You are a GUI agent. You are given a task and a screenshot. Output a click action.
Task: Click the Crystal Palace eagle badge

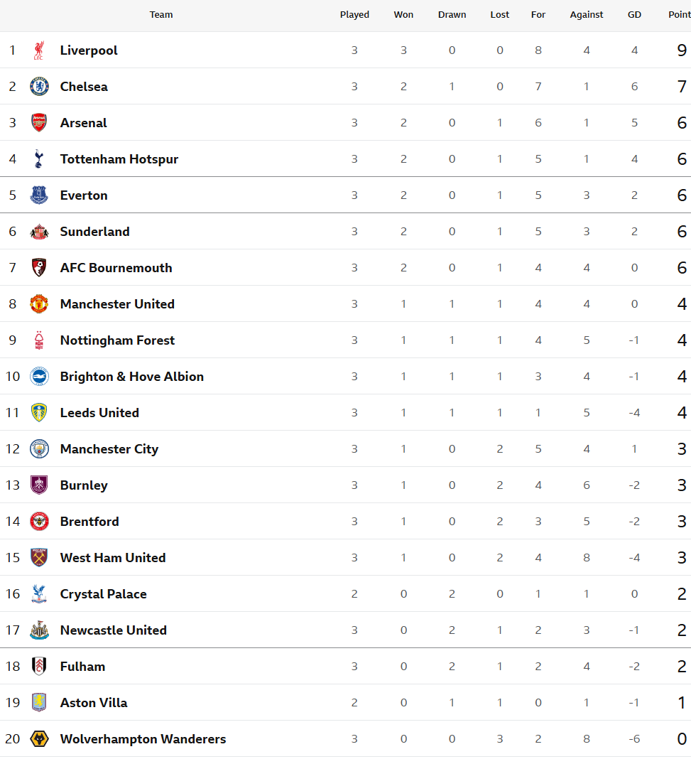coord(39,594)
